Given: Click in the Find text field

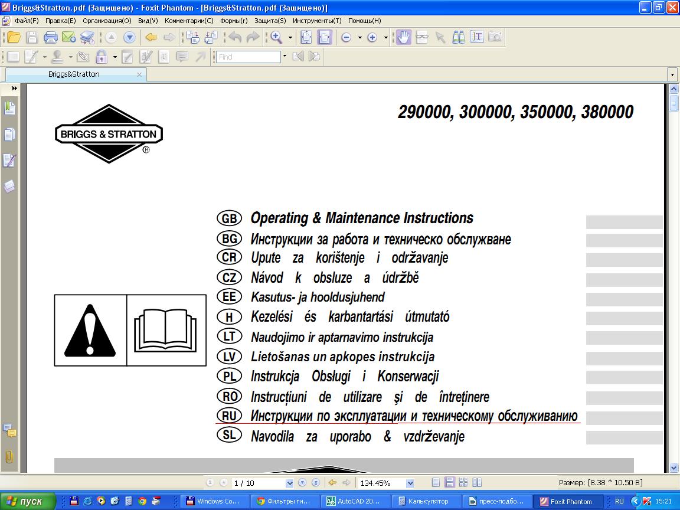Looking at the screenshot, I should click(248, 57).
